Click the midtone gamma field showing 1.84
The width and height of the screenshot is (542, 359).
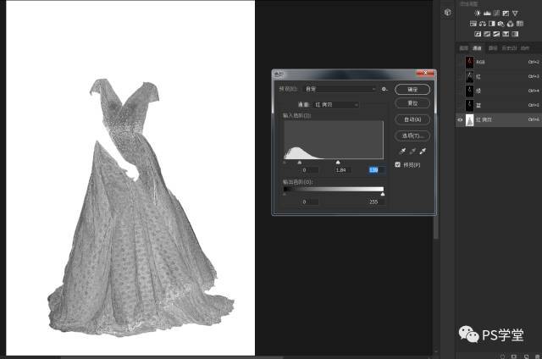[342, 170]
